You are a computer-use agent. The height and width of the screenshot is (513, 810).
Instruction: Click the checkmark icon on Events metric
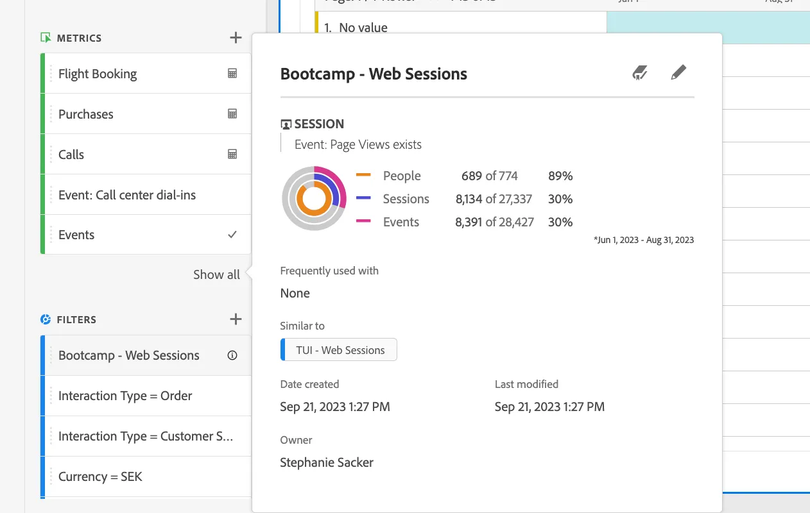(232, 235)
